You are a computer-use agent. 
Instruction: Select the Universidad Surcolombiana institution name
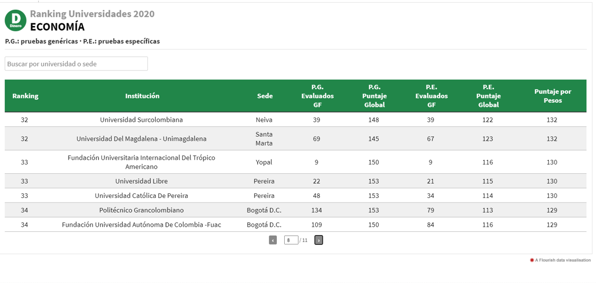141,120
